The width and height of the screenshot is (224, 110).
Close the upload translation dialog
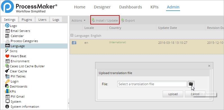(x=209, y=66)
